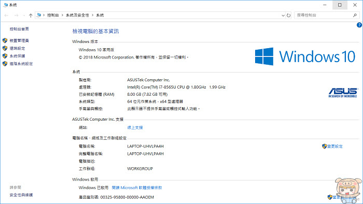Click the Windows 10 logo
The height and width of the screenshot is (204, 363).
pos(305,56)
